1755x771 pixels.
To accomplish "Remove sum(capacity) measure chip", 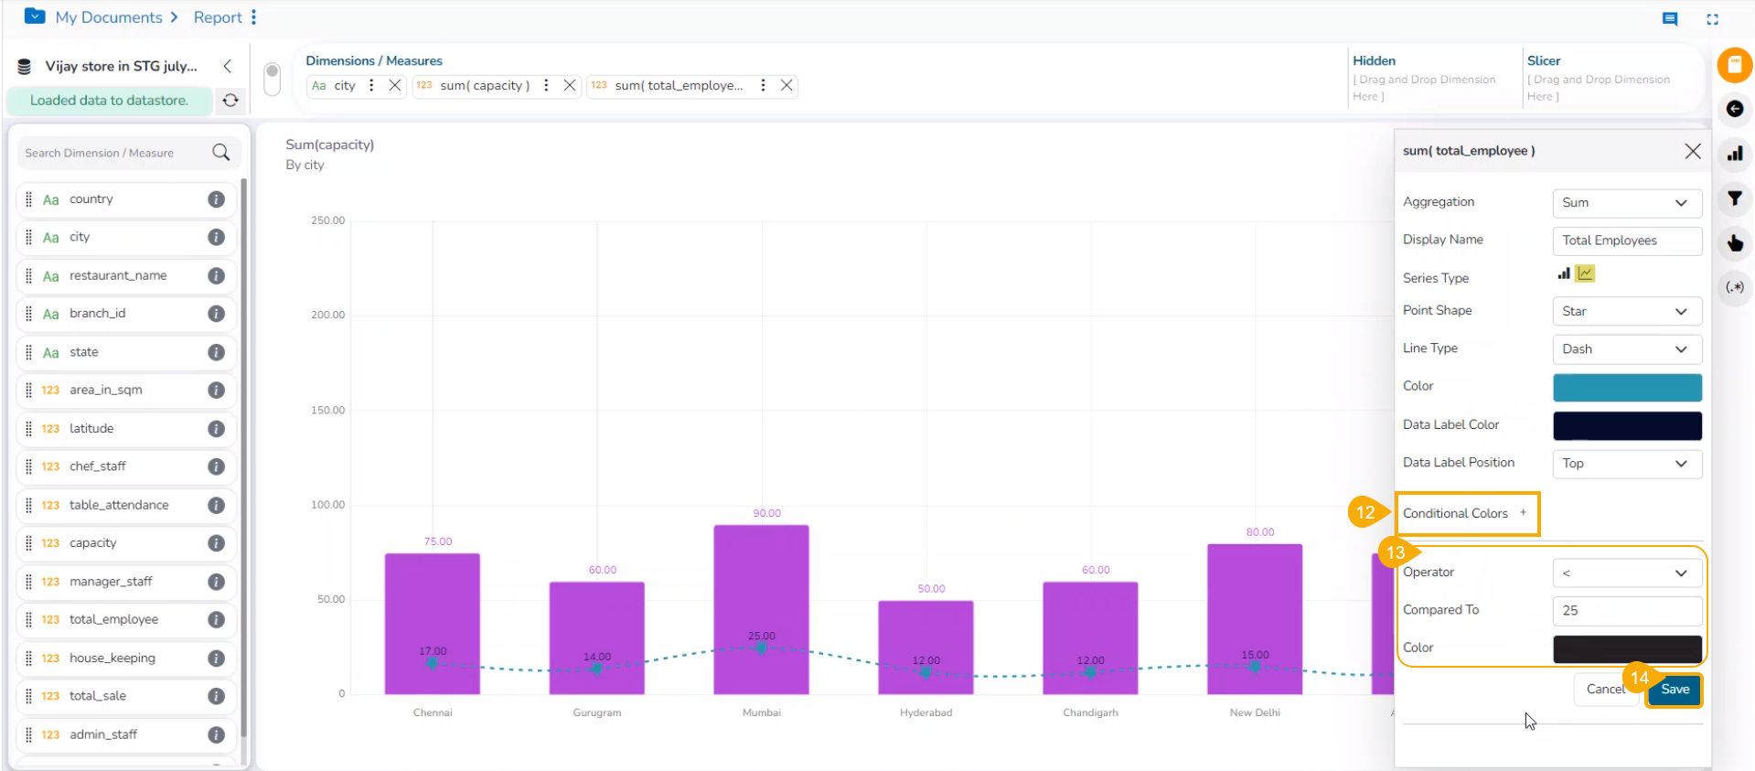I will (x=570, y=85).
